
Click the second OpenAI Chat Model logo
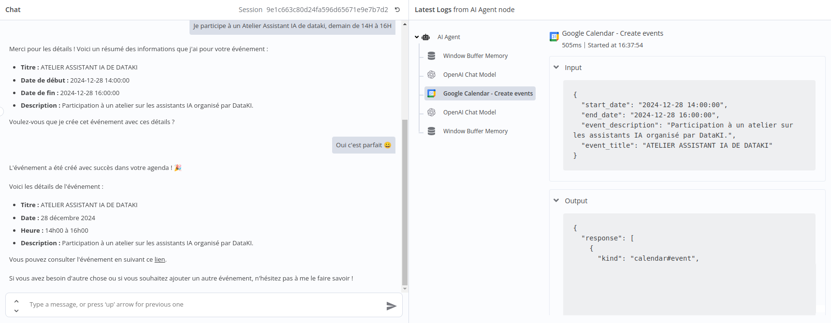(x=432, y=112)
